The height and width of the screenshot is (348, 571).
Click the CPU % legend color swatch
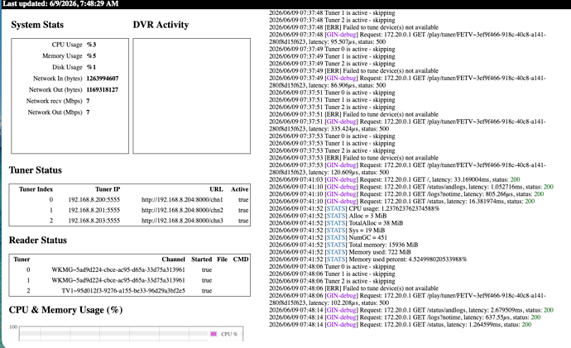(x=214, y=334)
